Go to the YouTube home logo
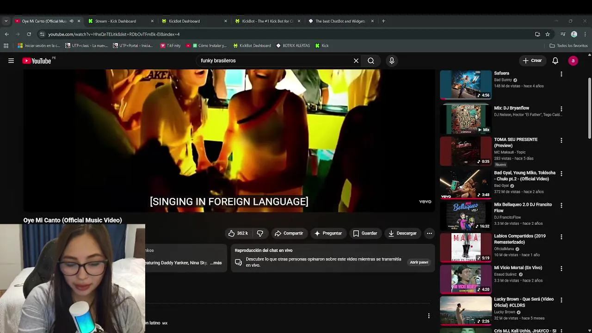 coord(37,61)
